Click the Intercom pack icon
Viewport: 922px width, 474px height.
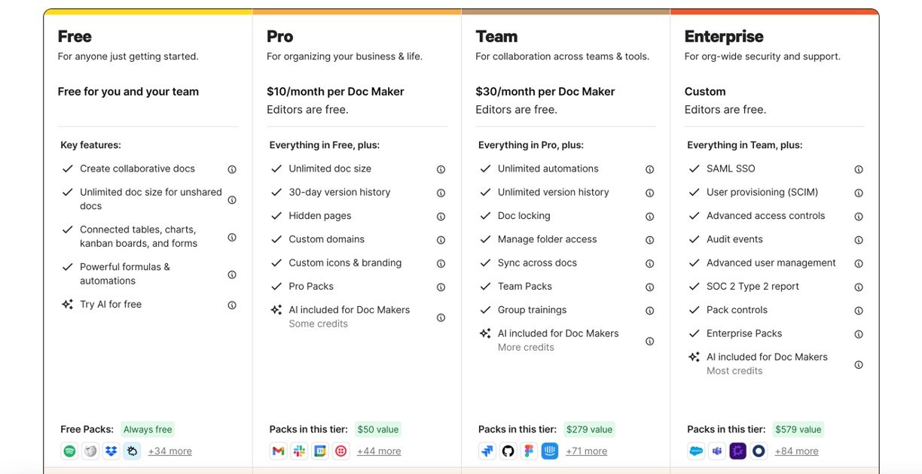click(x=550, y=451)
